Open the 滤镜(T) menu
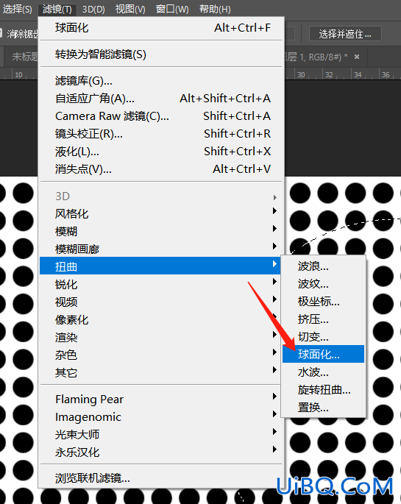Viewport: 401px width, 504px height. 57,9
